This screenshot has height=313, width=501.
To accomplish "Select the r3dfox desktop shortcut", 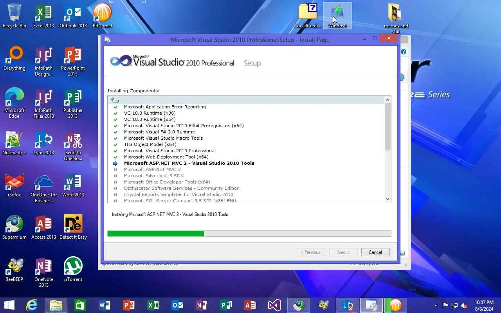I will coord(14,185).
